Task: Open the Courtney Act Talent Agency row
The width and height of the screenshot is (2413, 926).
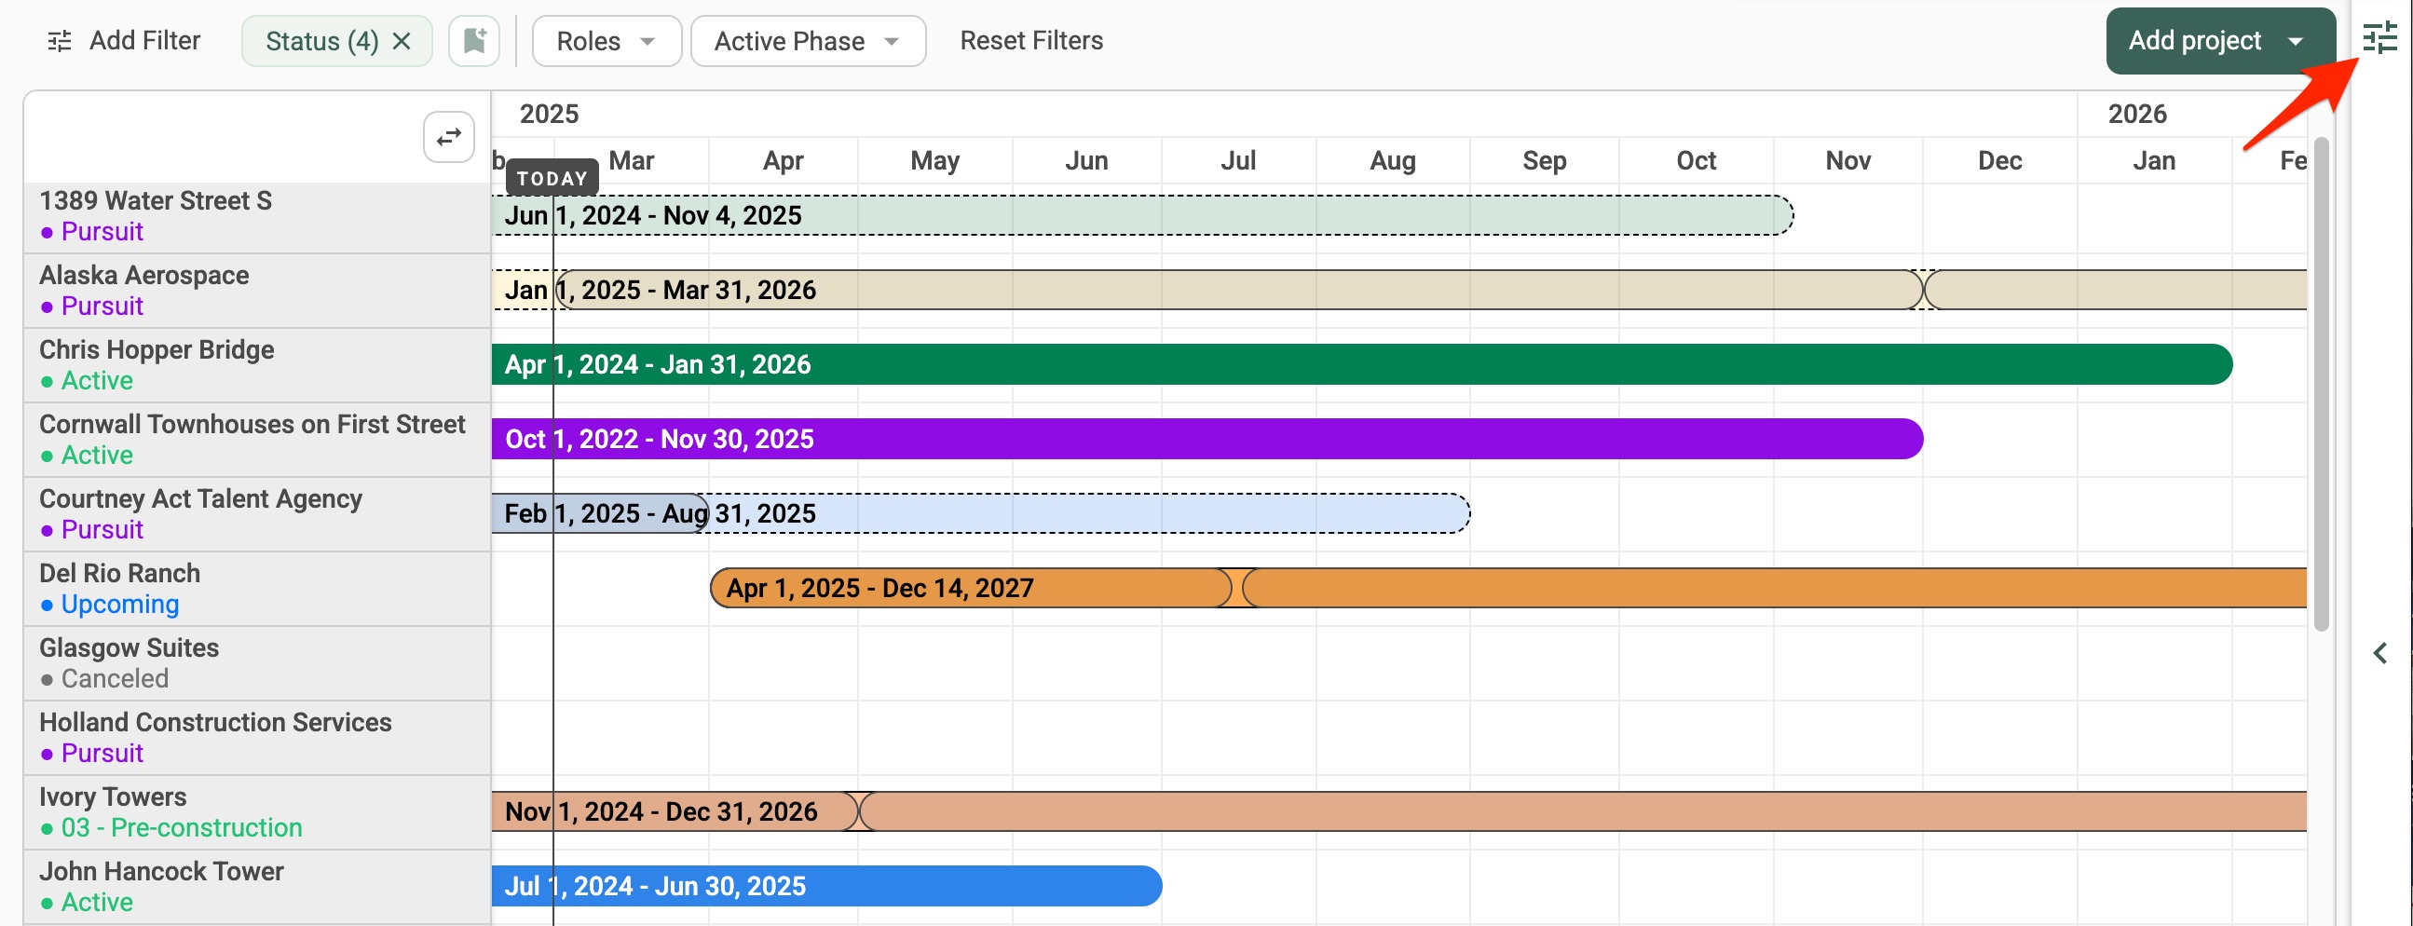Action: pos(256,514)
